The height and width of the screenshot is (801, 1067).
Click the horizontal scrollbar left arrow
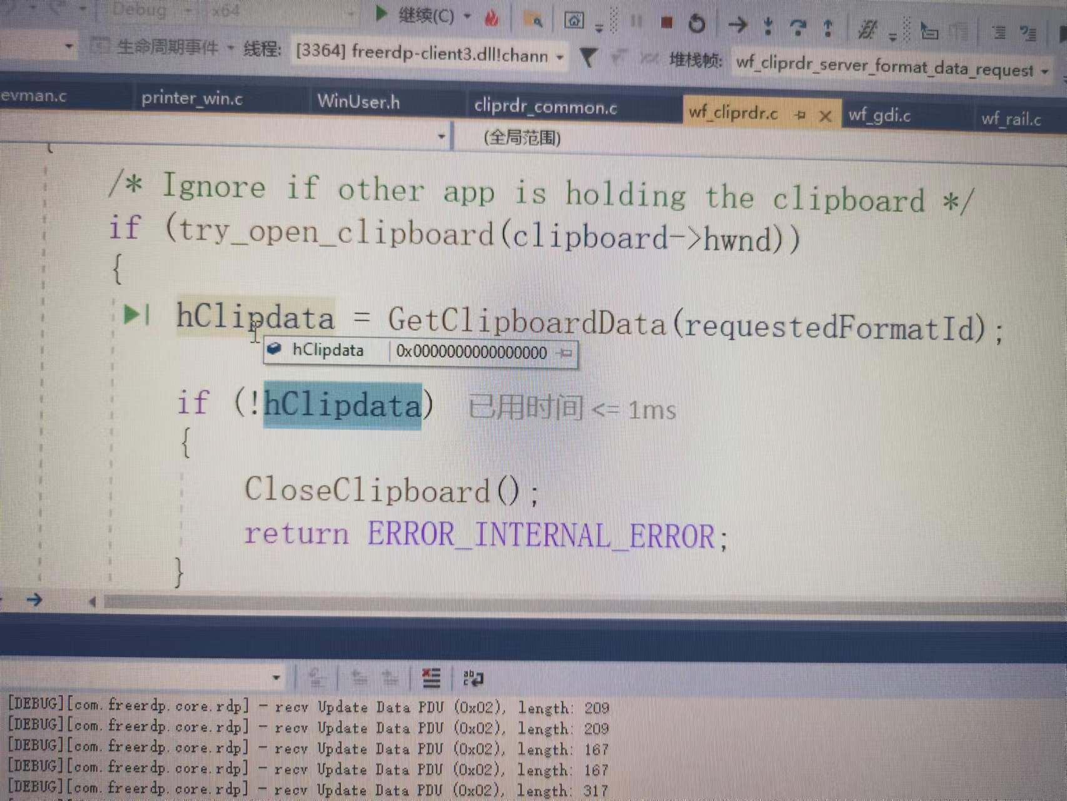(x=92, y=601)
